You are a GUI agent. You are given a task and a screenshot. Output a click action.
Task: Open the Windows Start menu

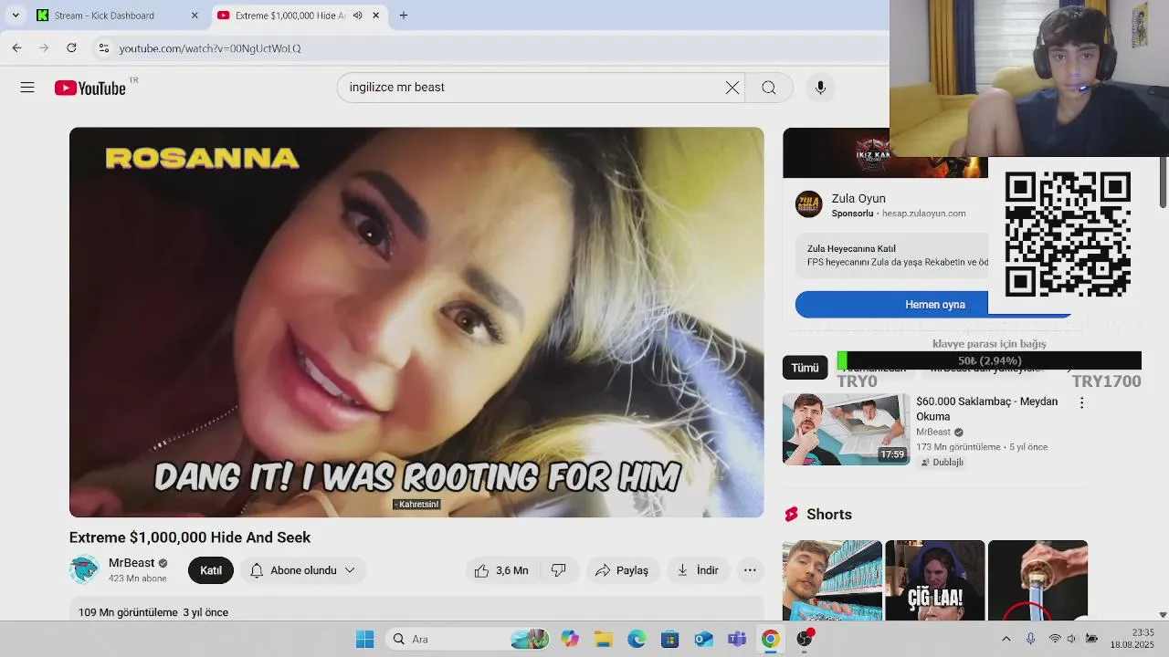pos(364,639)
